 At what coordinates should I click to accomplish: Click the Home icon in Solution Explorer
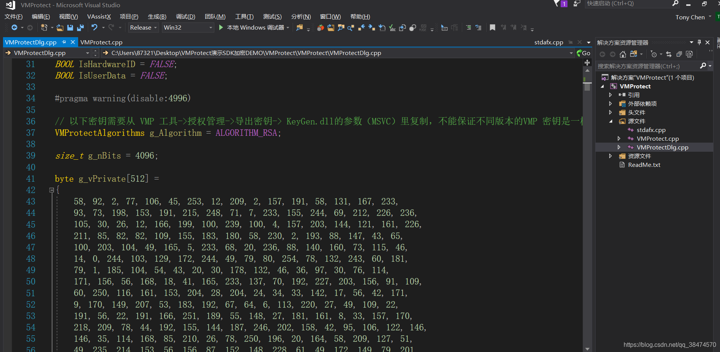coord(623,54)
